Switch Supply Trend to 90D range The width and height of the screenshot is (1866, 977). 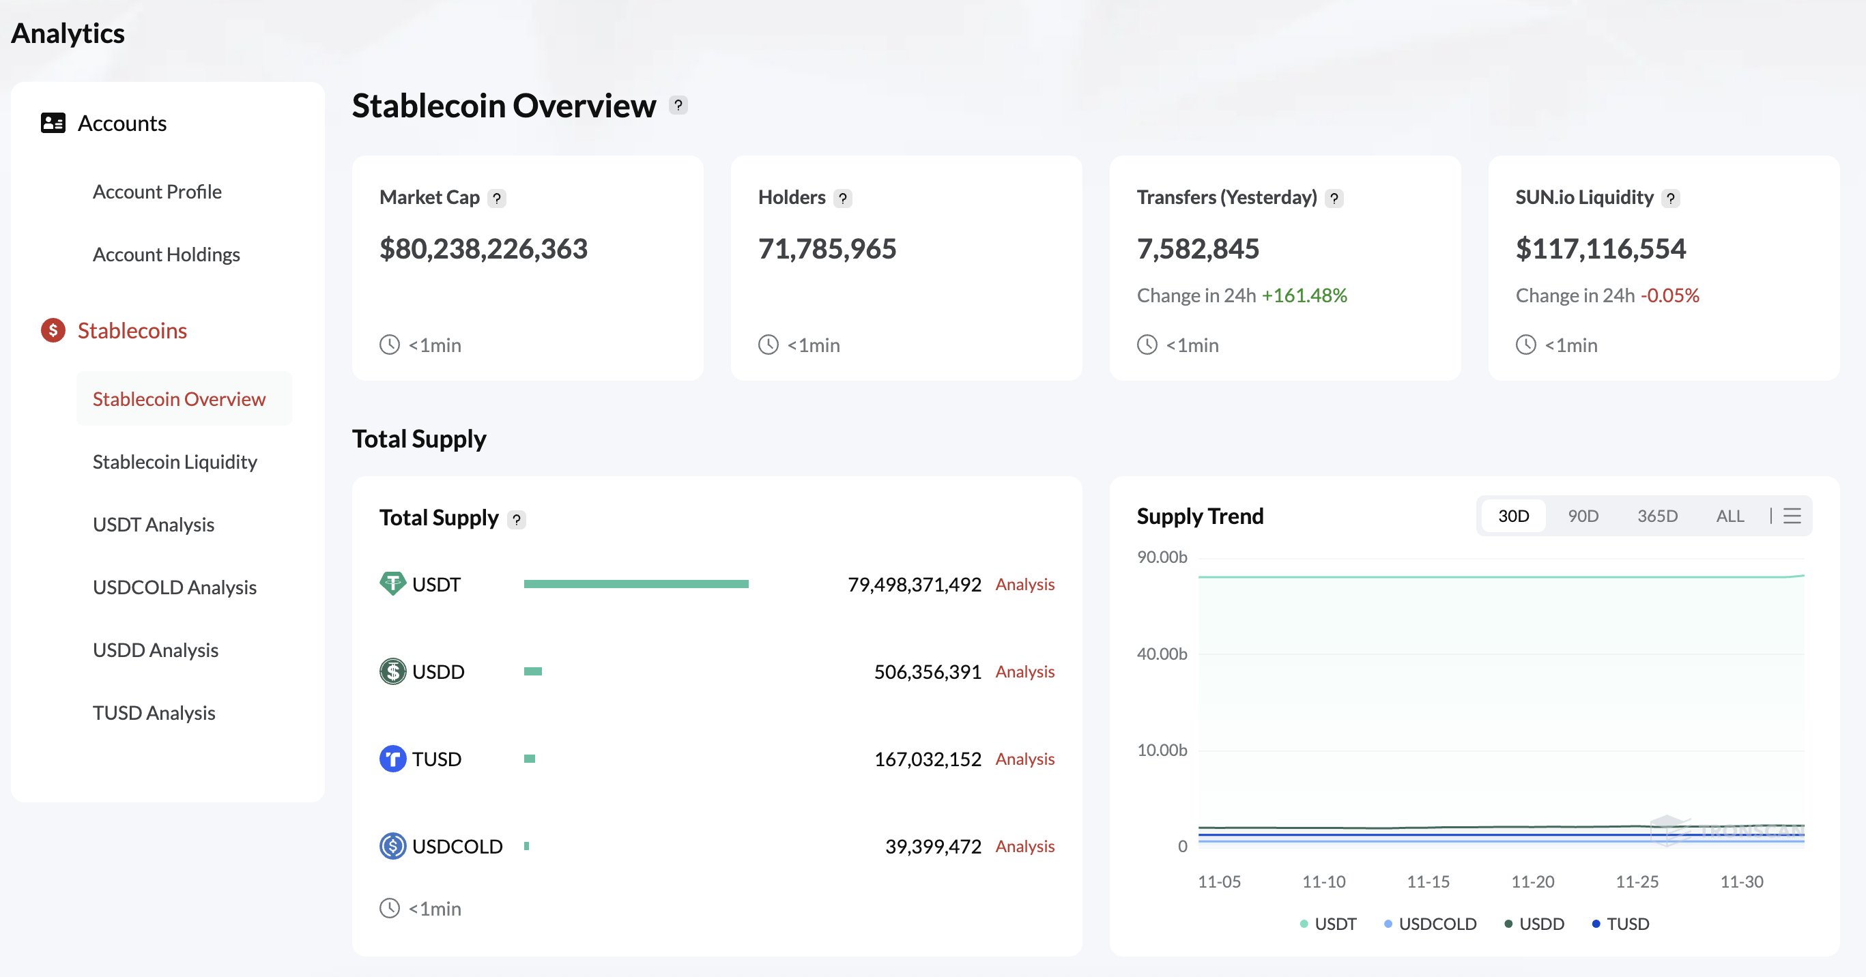click(1583, 516)
